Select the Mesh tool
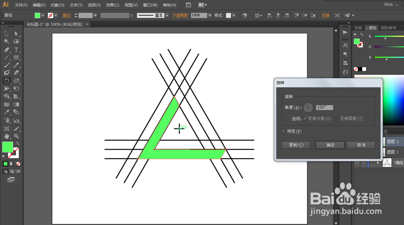Image resolution: width=404 pixels, height=225 pixels. click(x=7, y=104)
